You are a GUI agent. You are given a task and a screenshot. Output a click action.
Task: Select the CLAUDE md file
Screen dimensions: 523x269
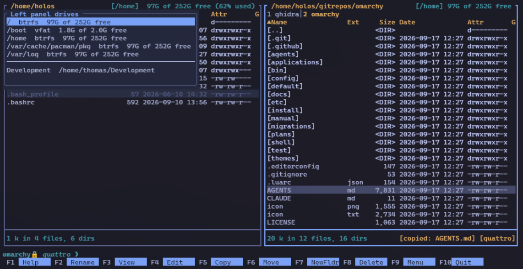point(391,199)
